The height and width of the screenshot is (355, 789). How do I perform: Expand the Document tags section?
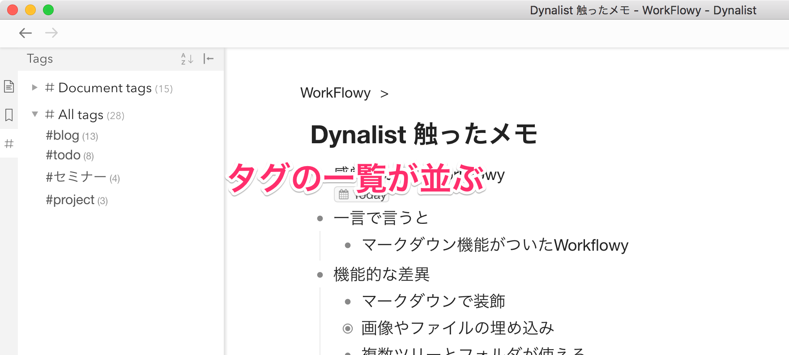click(34, 88)
